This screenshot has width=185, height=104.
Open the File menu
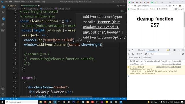[x=6, y=2]
